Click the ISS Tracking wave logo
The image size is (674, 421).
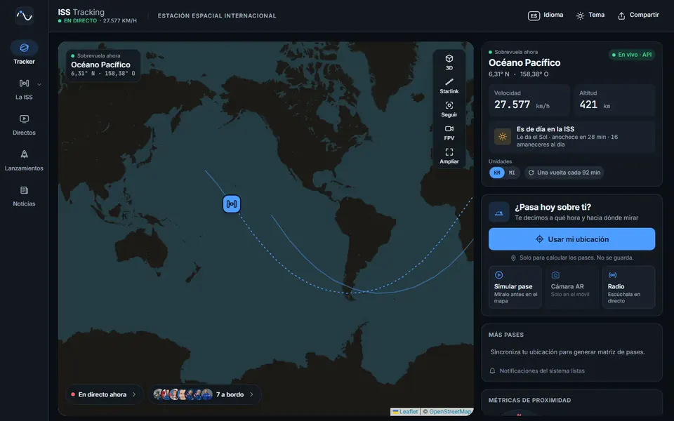(x=24, y=16)
